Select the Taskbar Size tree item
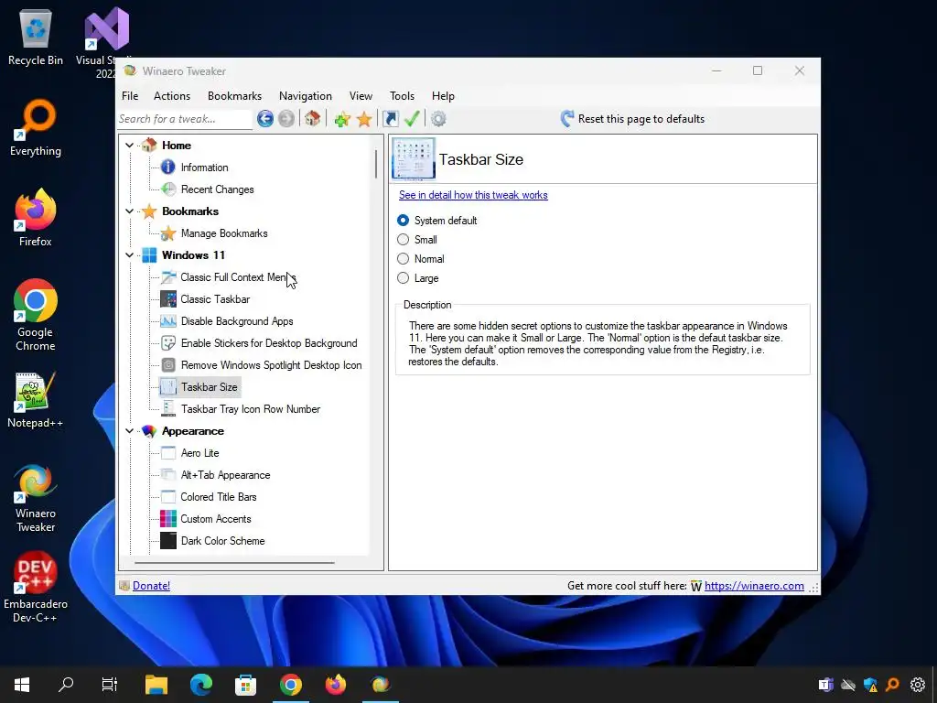This screenshot has width=937, height=703. tap(210, 387)
